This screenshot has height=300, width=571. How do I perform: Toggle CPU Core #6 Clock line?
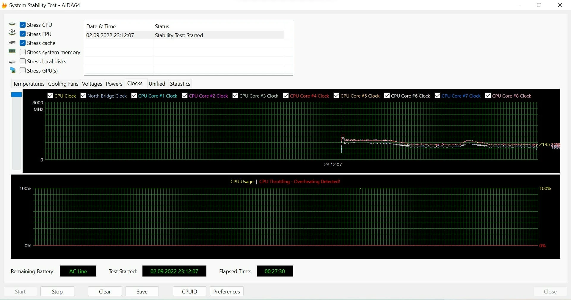(387, 95)
